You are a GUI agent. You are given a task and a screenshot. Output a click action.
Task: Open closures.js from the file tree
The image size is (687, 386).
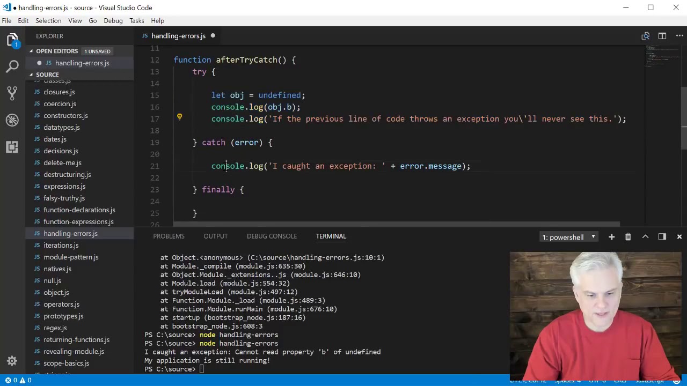(x=59, y=92)
